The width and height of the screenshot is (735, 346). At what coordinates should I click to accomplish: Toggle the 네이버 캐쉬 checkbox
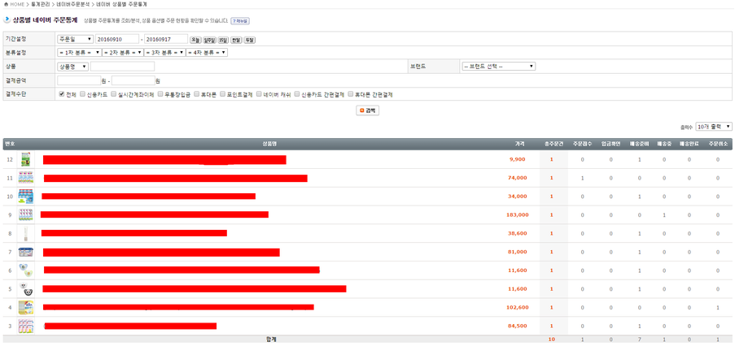pos(258,94)
